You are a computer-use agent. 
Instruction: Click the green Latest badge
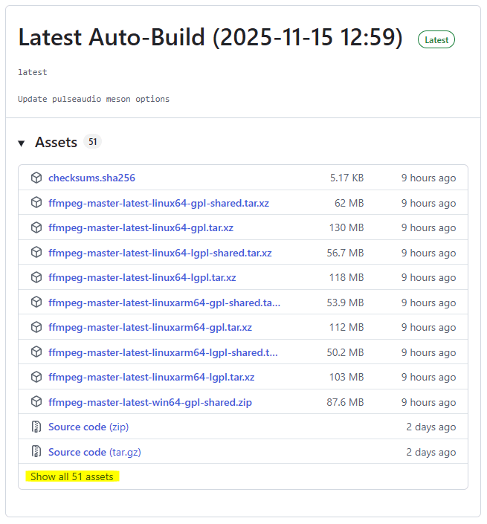[436, 40]
